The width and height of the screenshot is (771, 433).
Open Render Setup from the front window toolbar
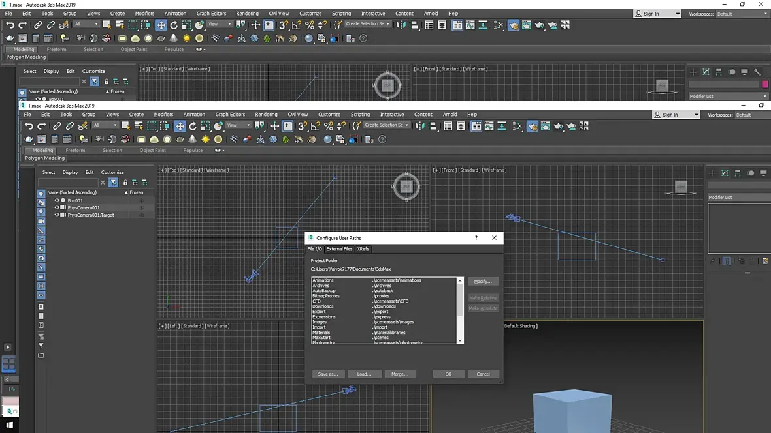[533, 127]
